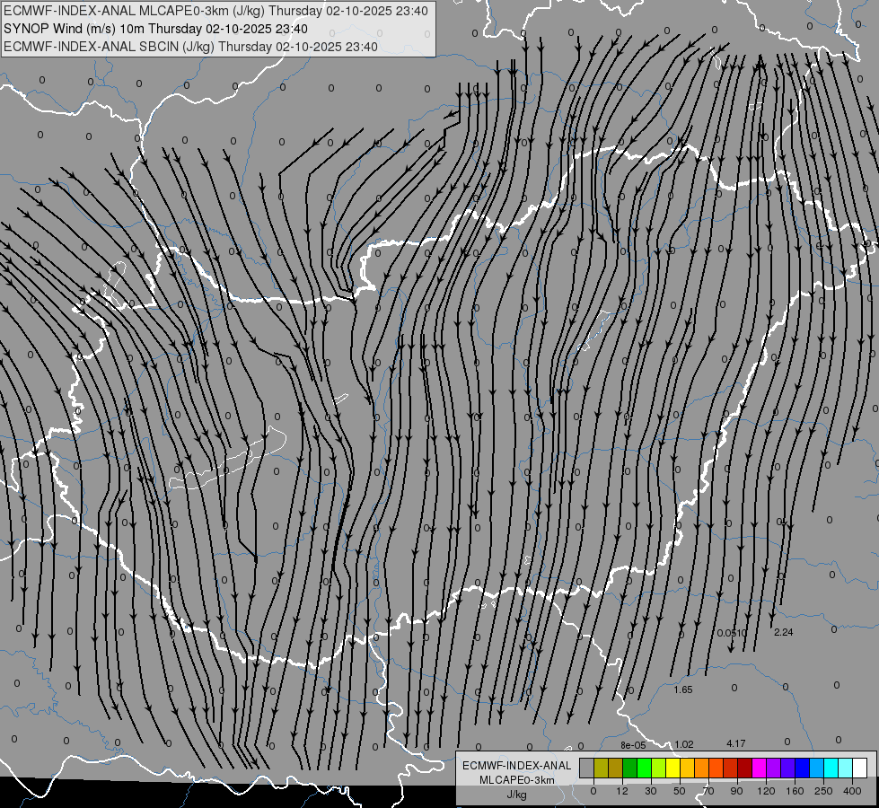
Task: Click the legend tick label 90
Action: (x=736, y=791)
